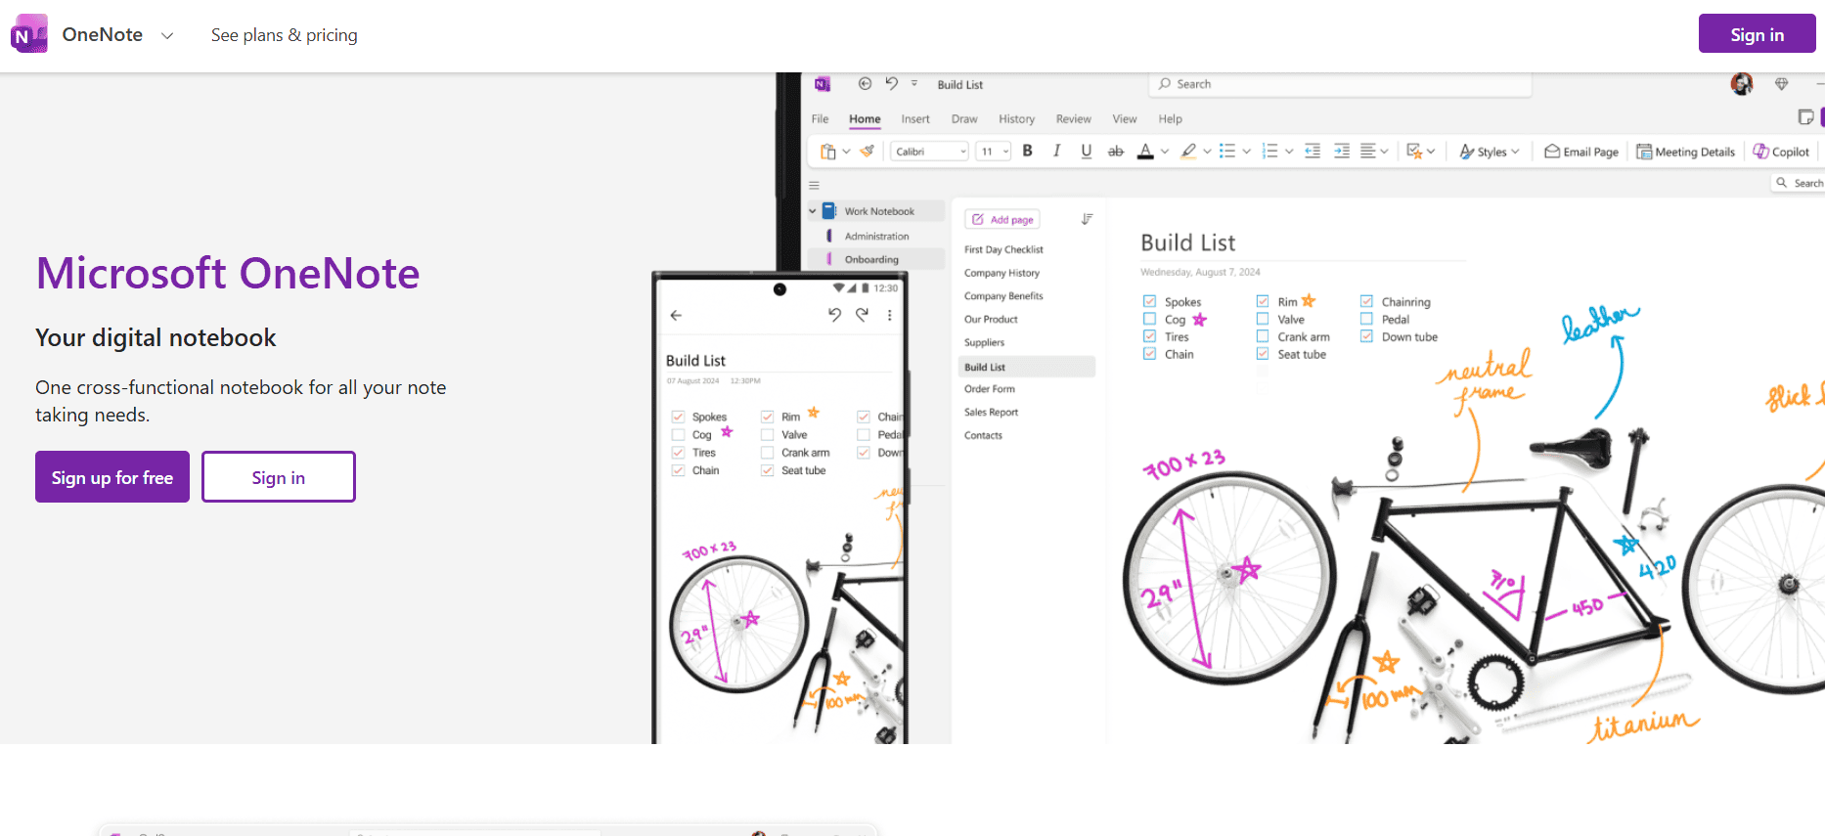Toggle Italic formatting
The width and height of the screenshot is (1825, 836).
point(1056,151)
